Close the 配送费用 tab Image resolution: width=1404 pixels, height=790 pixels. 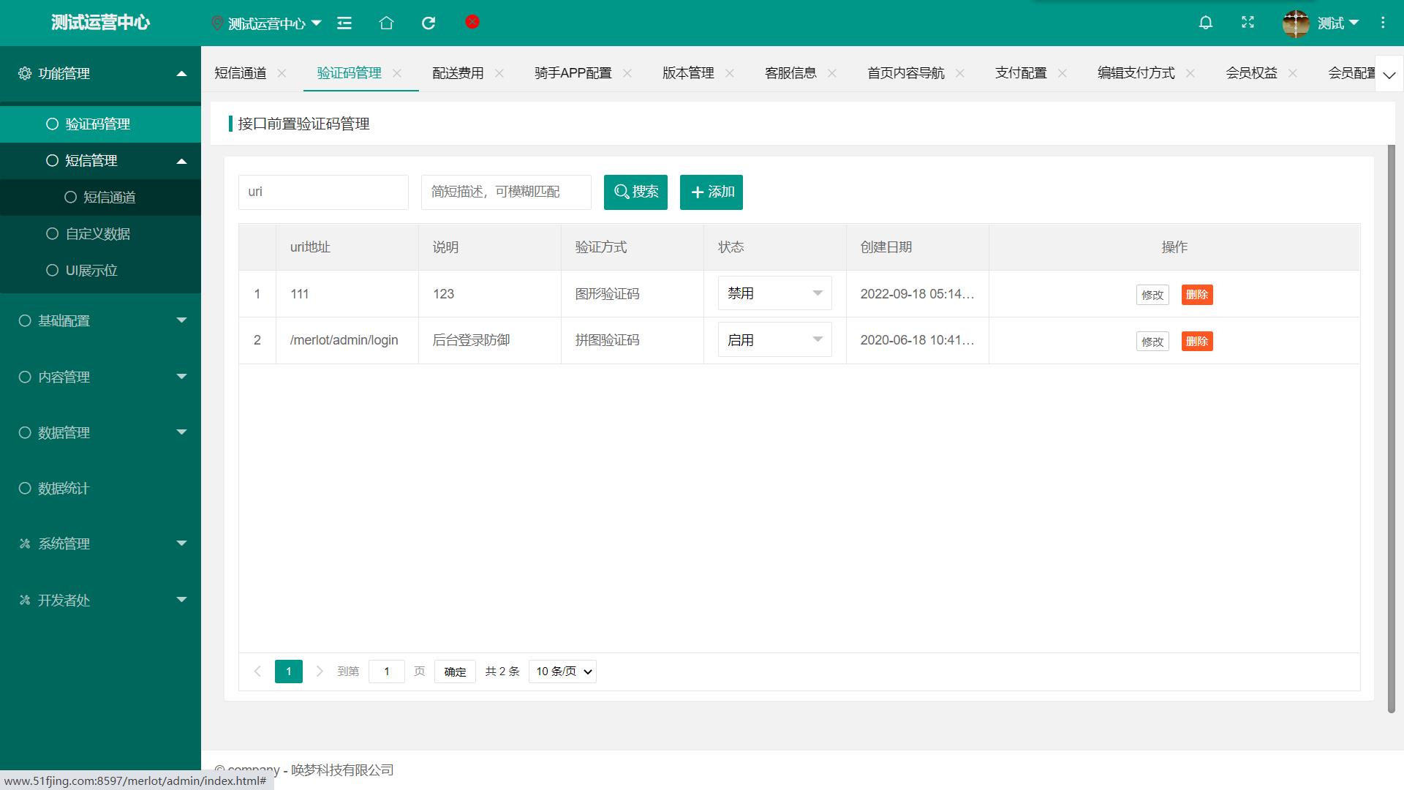click(x=499, y=73)
